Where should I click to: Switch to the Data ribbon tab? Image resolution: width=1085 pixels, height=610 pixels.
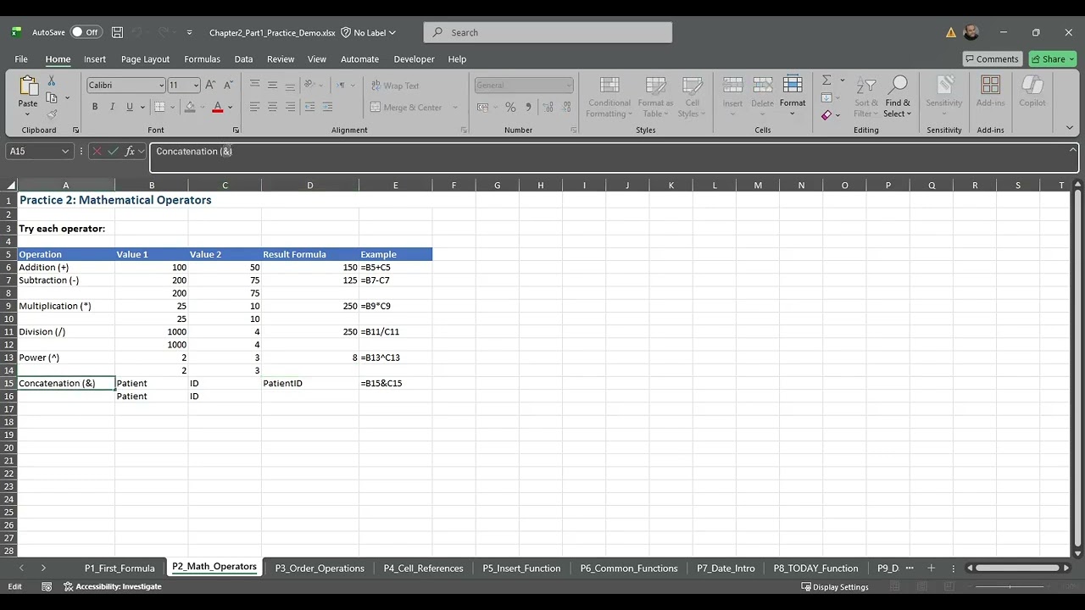point(243,59)
